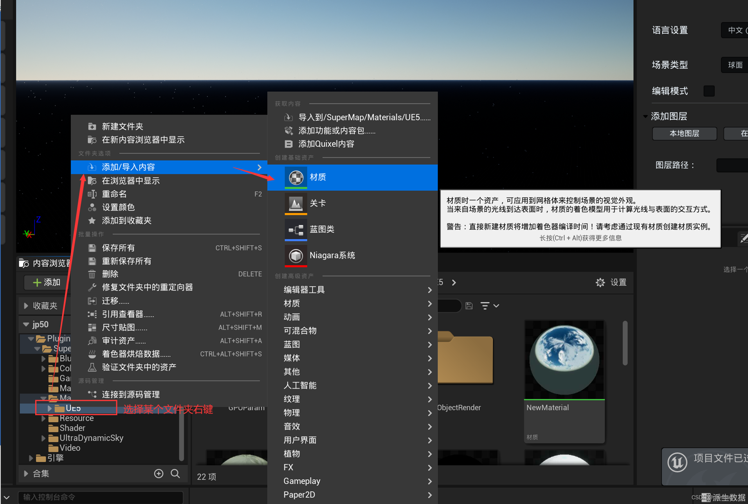Choose 在浏览器中显示 from context menu
The image size is (748, 504).
pos(169,181)
